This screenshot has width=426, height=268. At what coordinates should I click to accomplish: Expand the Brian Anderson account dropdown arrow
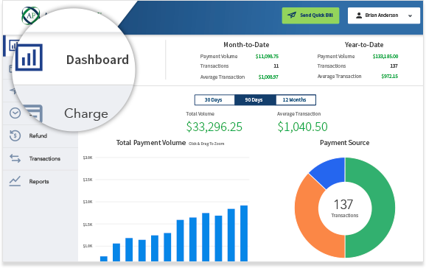pos(410,15)
